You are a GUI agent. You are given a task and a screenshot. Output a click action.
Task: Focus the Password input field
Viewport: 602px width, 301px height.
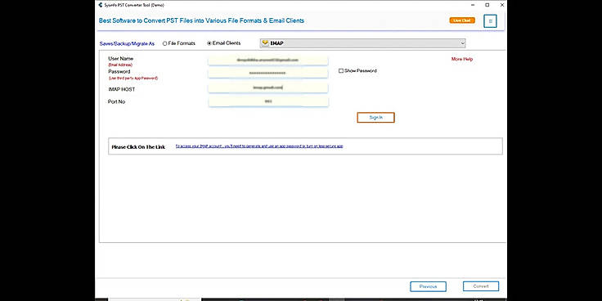point(268,73)
